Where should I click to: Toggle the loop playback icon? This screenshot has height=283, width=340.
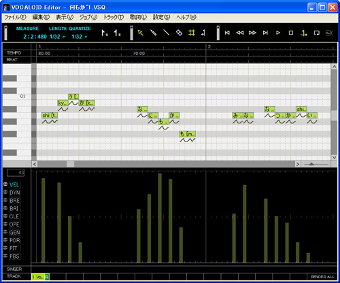click(x=317, y=33)
